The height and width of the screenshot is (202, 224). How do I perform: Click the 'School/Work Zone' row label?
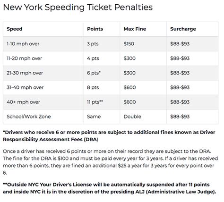(29, 117)
